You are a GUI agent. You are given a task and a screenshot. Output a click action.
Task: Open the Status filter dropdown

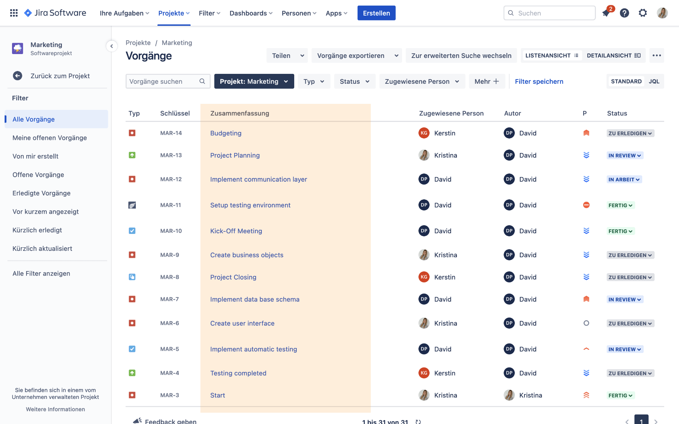pos(354,81)
